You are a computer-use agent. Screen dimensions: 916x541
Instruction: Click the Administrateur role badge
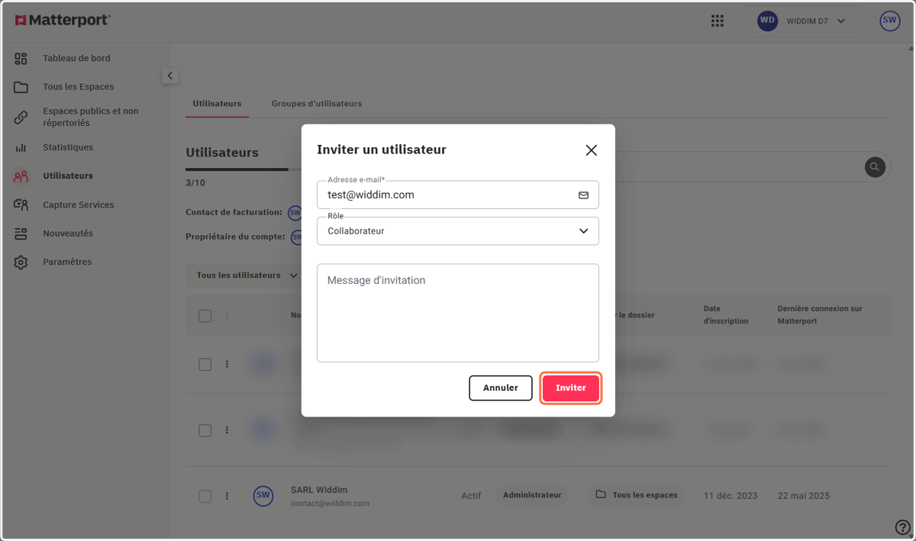click(x=533, y=495)
